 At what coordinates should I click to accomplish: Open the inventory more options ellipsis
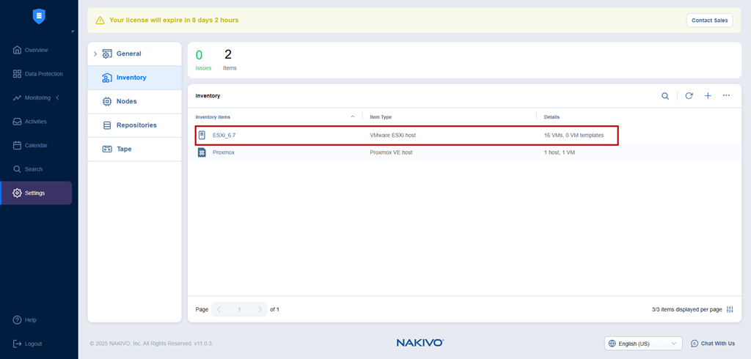click(726, 96)
